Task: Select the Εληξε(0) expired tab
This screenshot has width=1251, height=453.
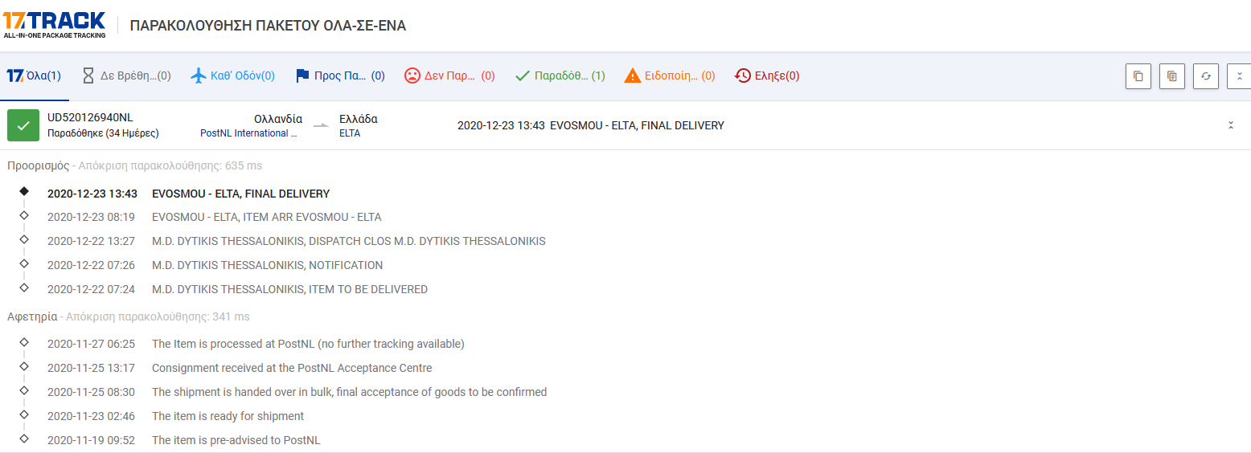Action: tap(767, 75)
